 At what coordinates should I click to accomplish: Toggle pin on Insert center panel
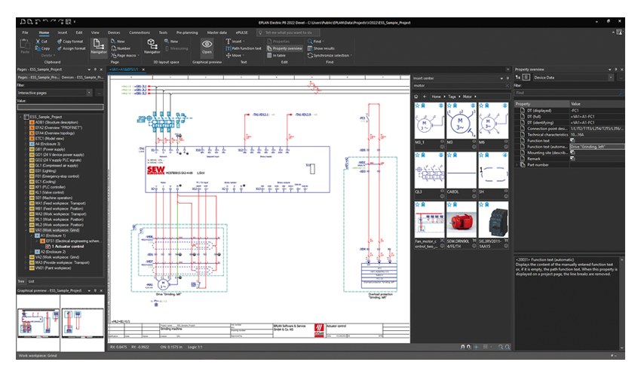coord(508,78)
